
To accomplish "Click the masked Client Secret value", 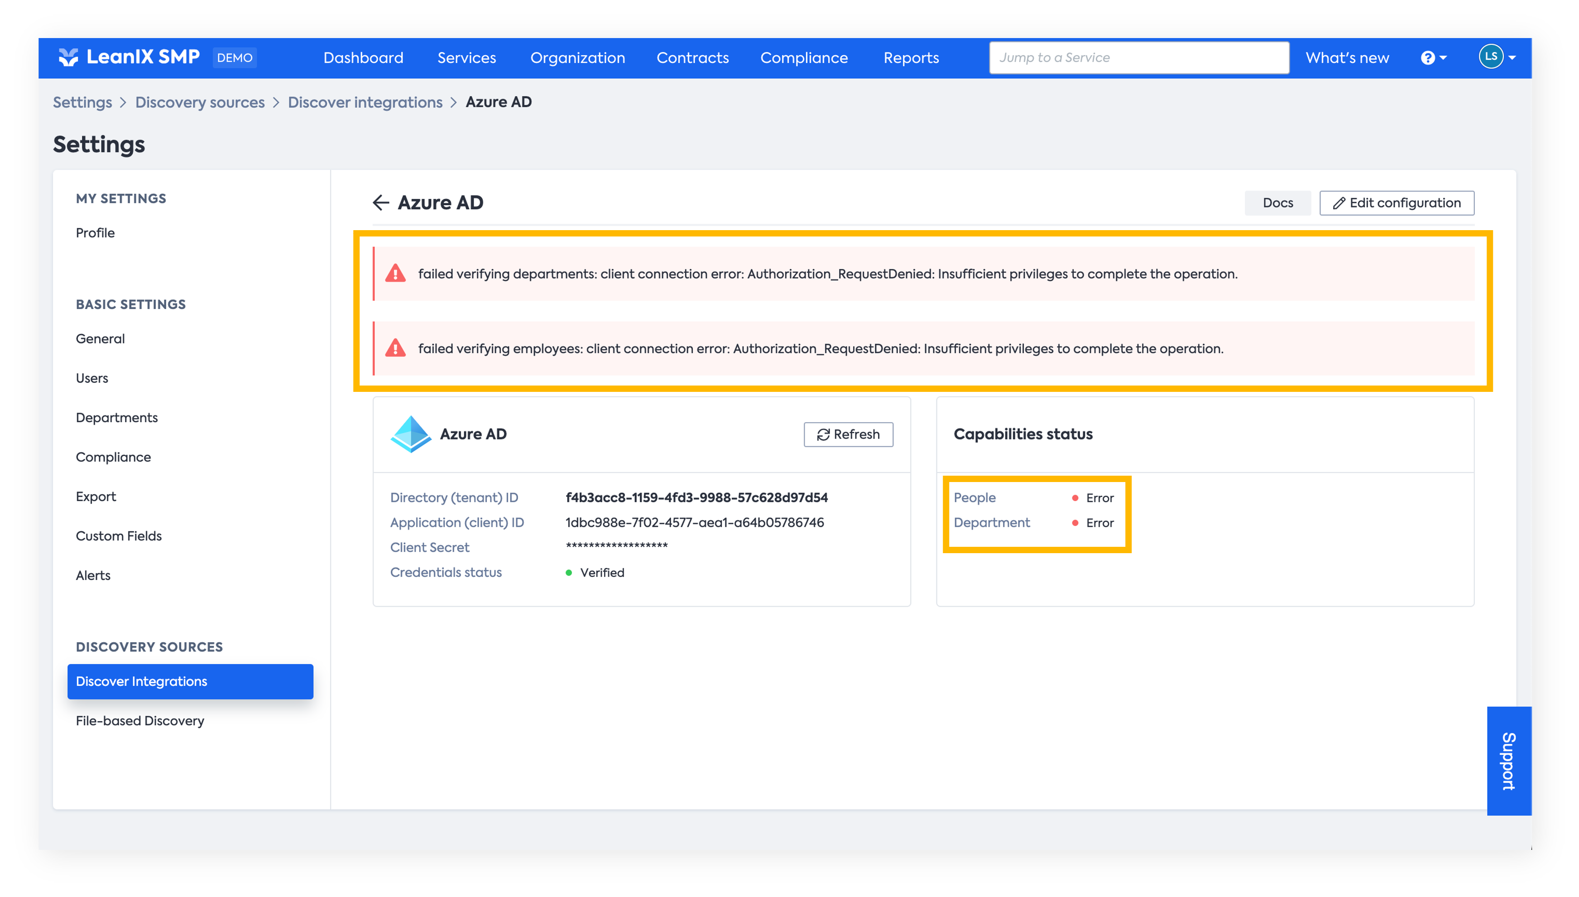I will pos(616,546).
